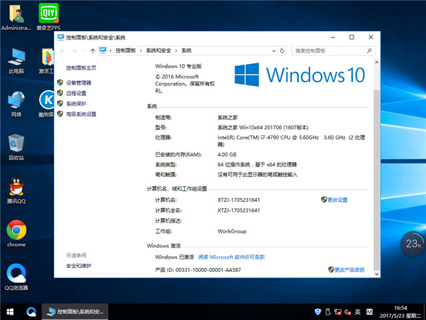The image size is (426, 320).
Task: Open the recent locations dropdown arrow
Action: [x=85, y=51]
